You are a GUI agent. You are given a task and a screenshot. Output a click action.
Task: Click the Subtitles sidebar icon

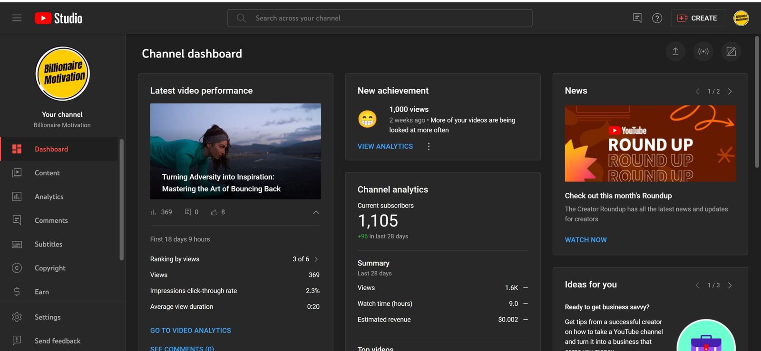(x=17, y=244)
